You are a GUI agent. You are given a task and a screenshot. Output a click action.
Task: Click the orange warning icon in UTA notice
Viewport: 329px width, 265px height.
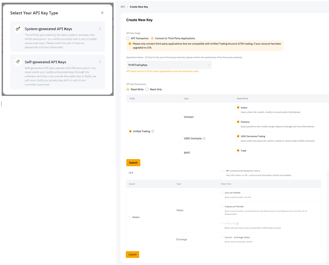pos(130,44)
